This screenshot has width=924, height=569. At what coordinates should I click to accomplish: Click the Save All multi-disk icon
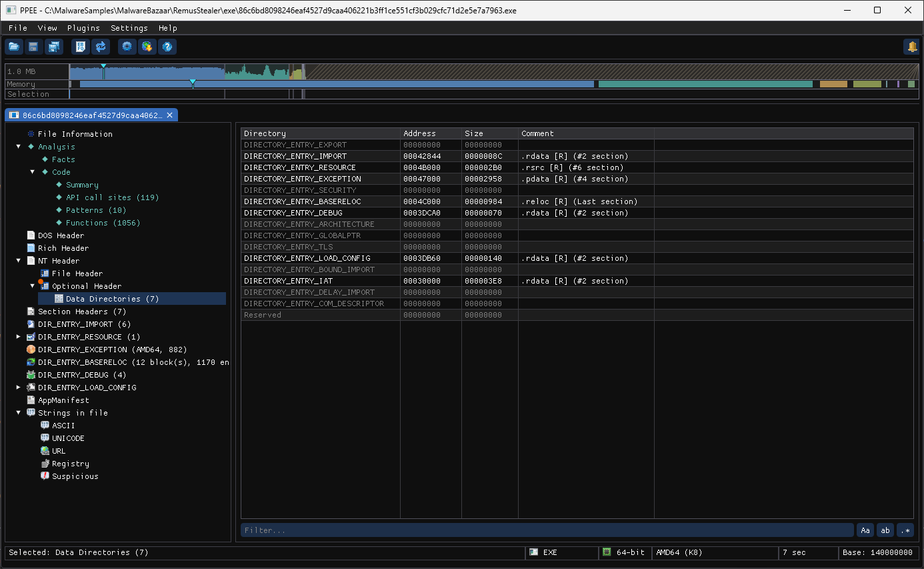point(53,47)
